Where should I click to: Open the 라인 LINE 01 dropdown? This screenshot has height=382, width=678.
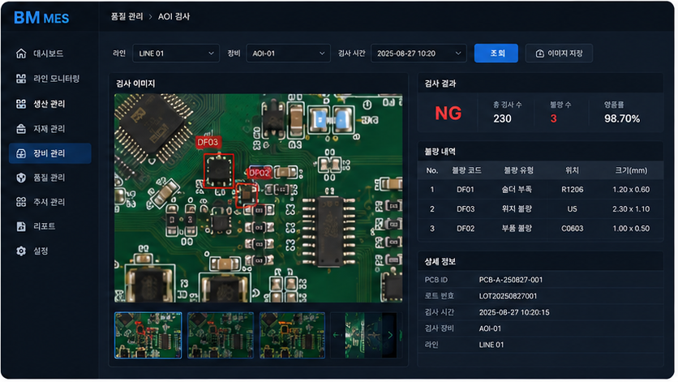[176, 54]
